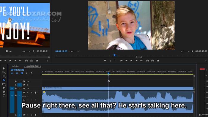Go to In point in Program monitor

(121, 61)
